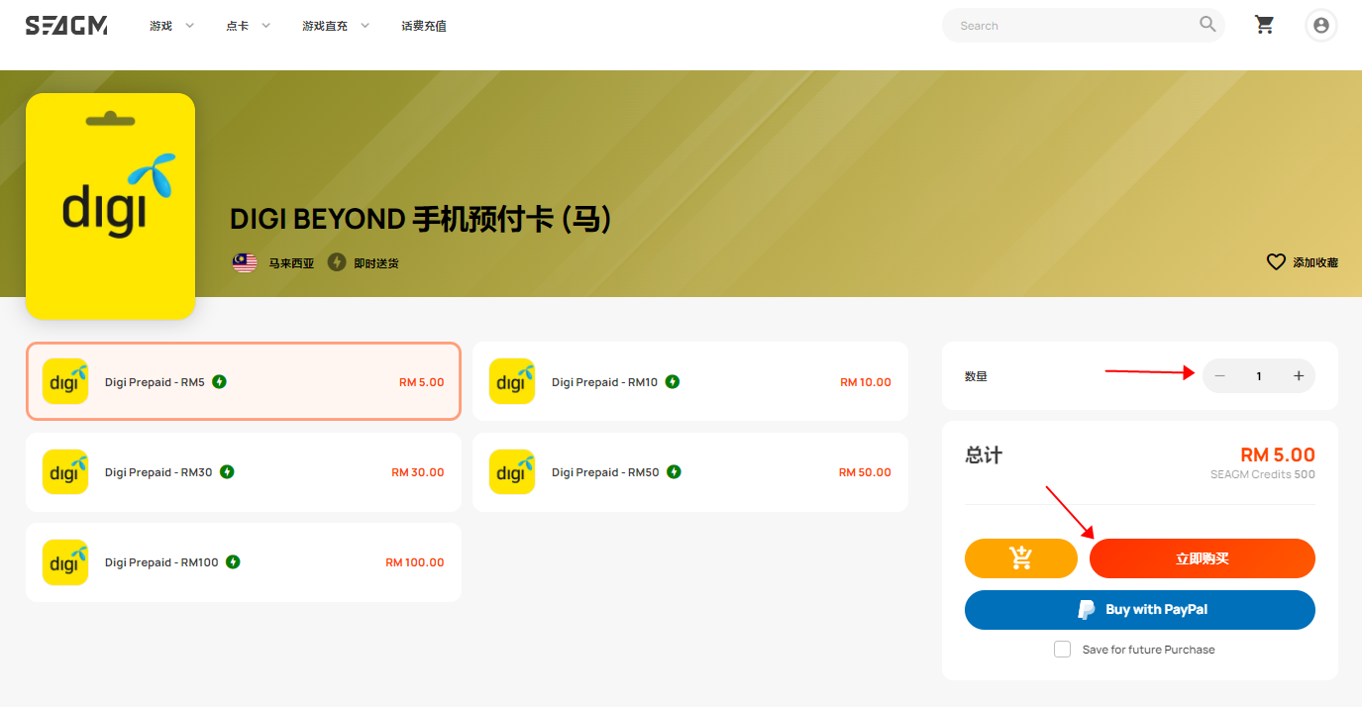Click green lightning badge beside RM5
This screenshot has height=707, width=1362.
click(x=220, y=381)
